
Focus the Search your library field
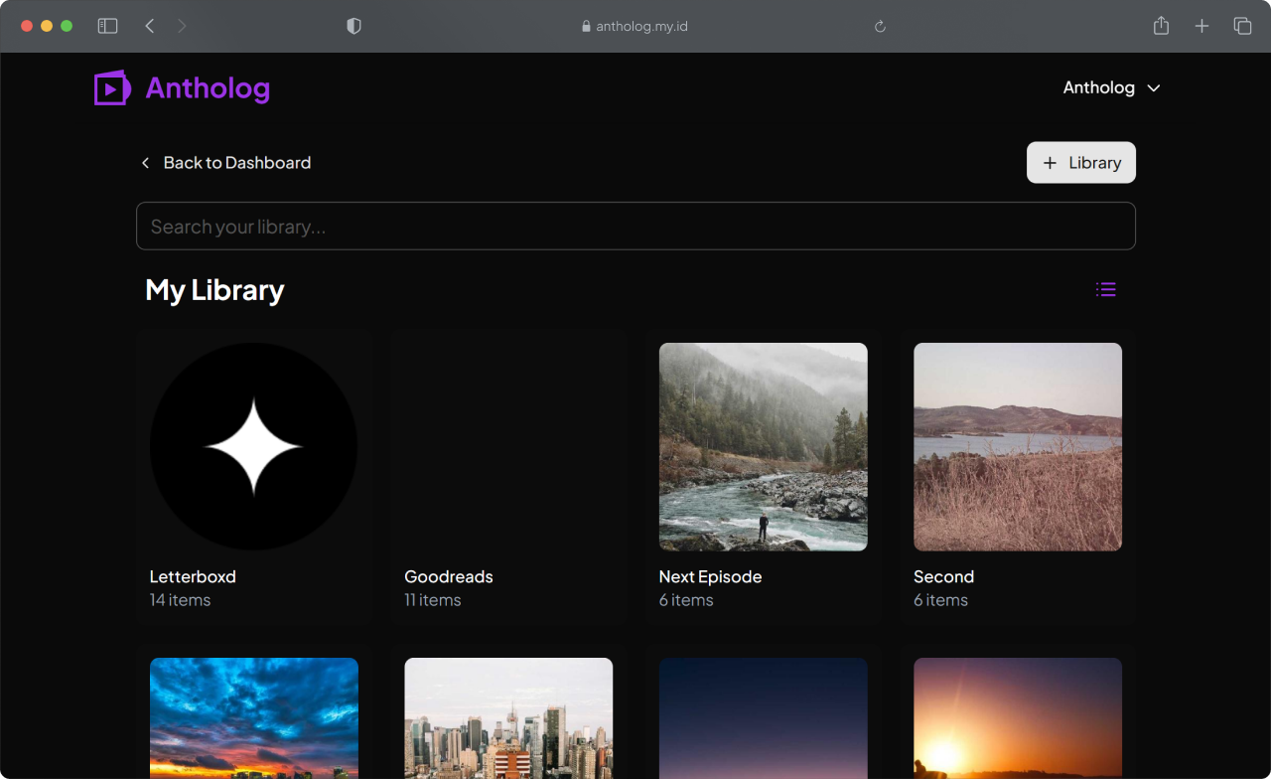pyautogui.click(x=635, y=227)
